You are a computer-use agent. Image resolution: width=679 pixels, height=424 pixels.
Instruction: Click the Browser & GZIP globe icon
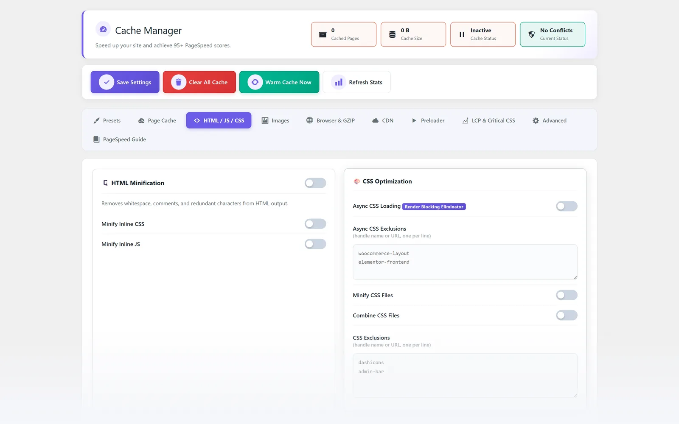coord(310,120)
